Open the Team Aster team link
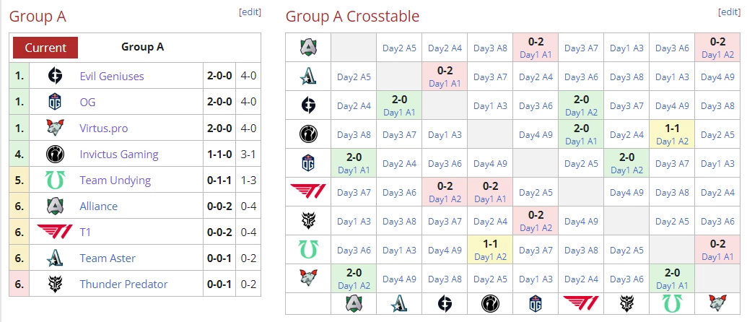The width and height of the screenshot is (747, 322). 108,258
